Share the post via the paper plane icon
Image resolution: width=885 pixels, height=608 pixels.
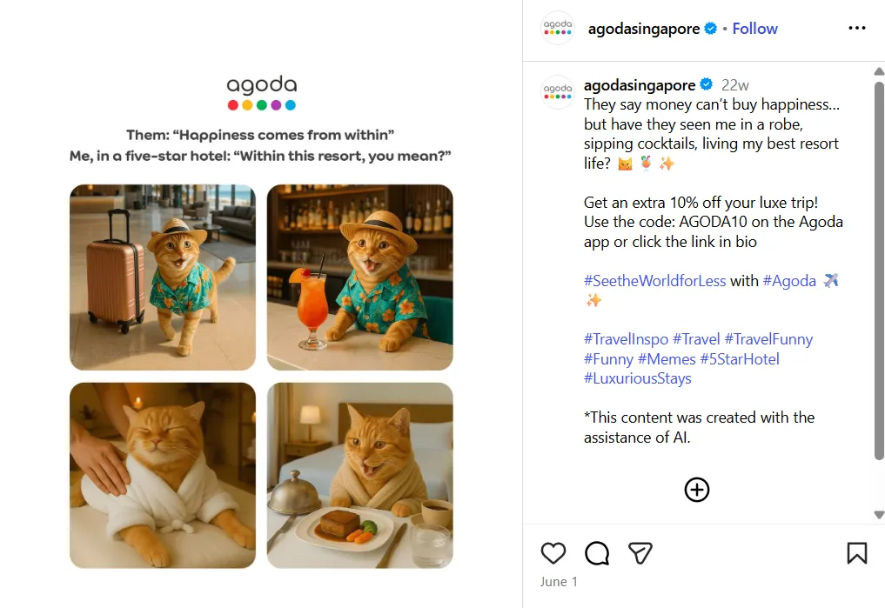[641, 553]
